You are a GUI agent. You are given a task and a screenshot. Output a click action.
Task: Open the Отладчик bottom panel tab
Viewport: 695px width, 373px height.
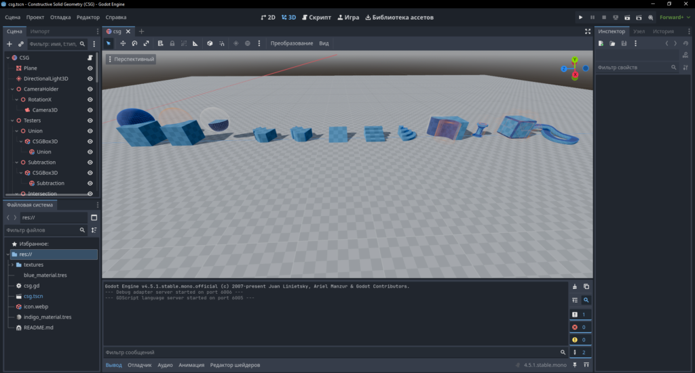(140, 365)
